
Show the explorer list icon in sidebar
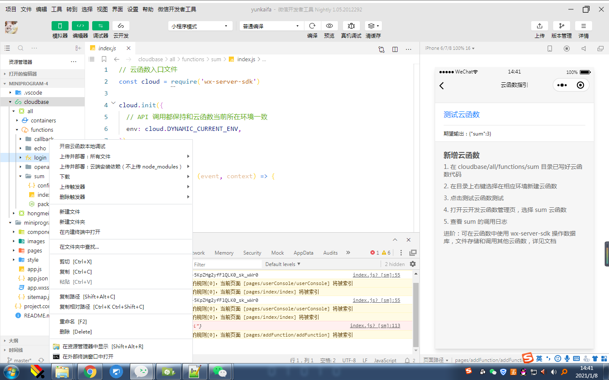pos(7,48)
